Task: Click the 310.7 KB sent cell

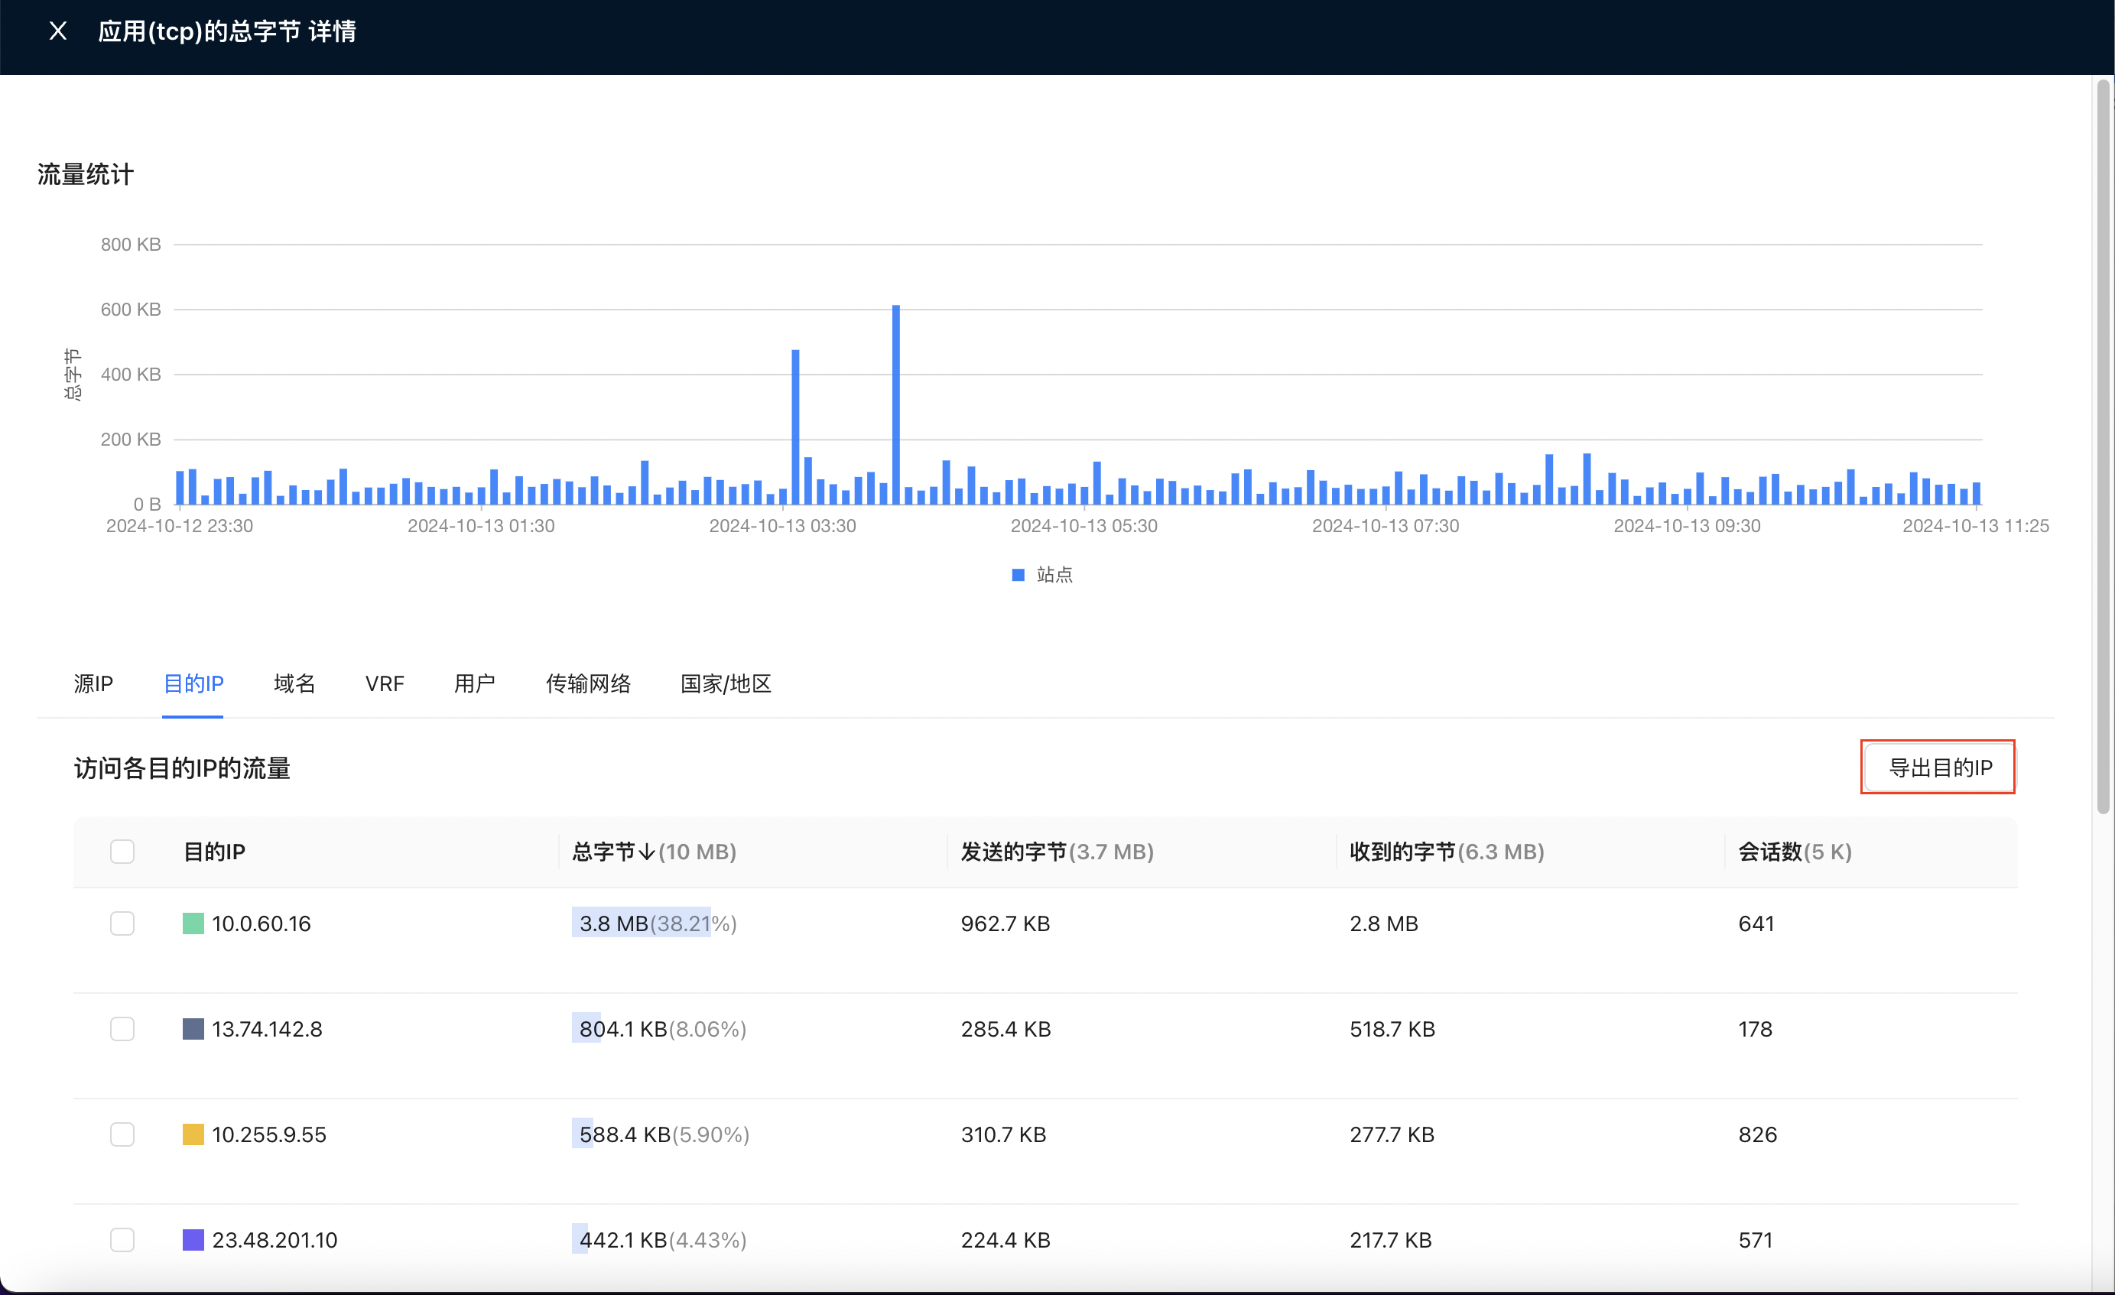Action: click(1003, 1134)
